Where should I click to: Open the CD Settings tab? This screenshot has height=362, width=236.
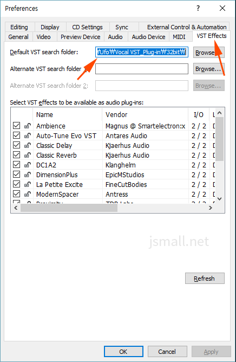tap(88, 27)
